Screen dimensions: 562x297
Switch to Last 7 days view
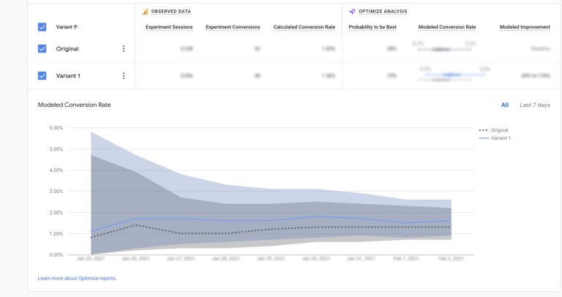[535, 105]
